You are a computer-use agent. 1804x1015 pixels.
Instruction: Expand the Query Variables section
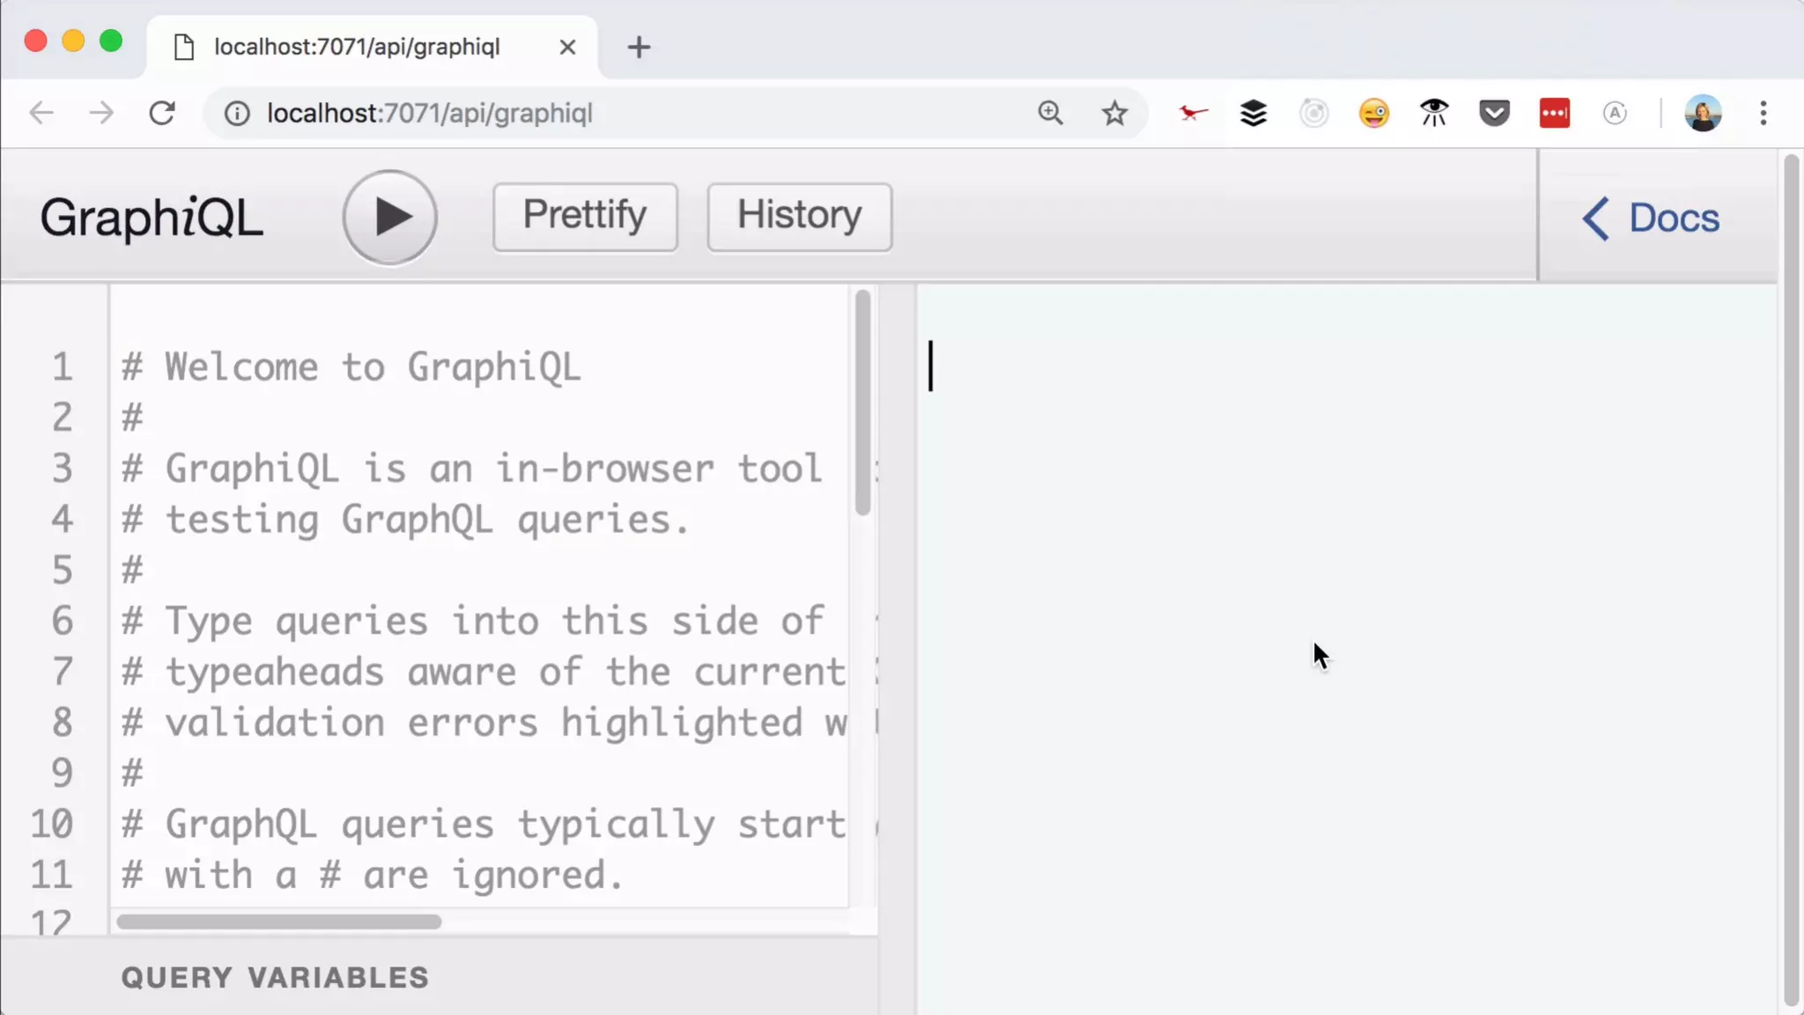pos(275,977)
